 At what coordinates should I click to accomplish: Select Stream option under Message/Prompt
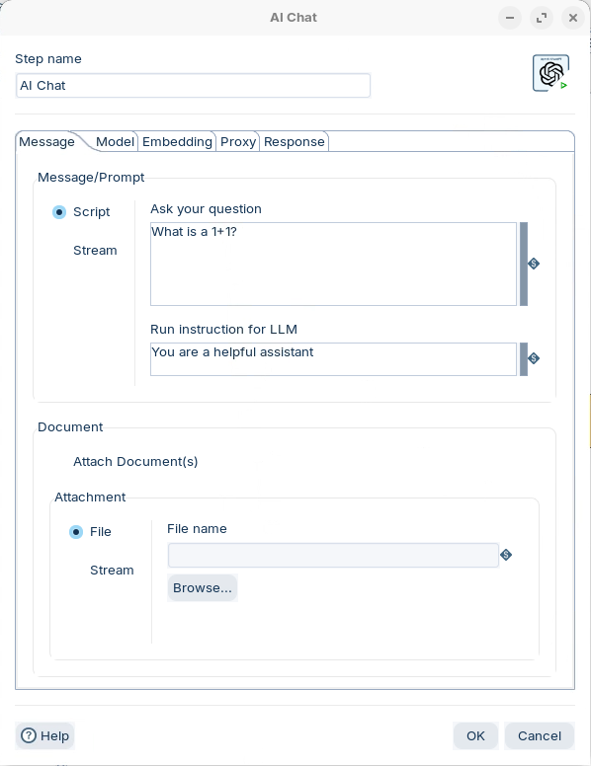tap(95, 251)
